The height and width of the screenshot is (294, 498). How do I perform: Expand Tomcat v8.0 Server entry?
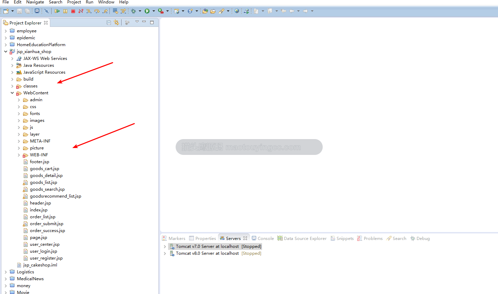point(165,253)
